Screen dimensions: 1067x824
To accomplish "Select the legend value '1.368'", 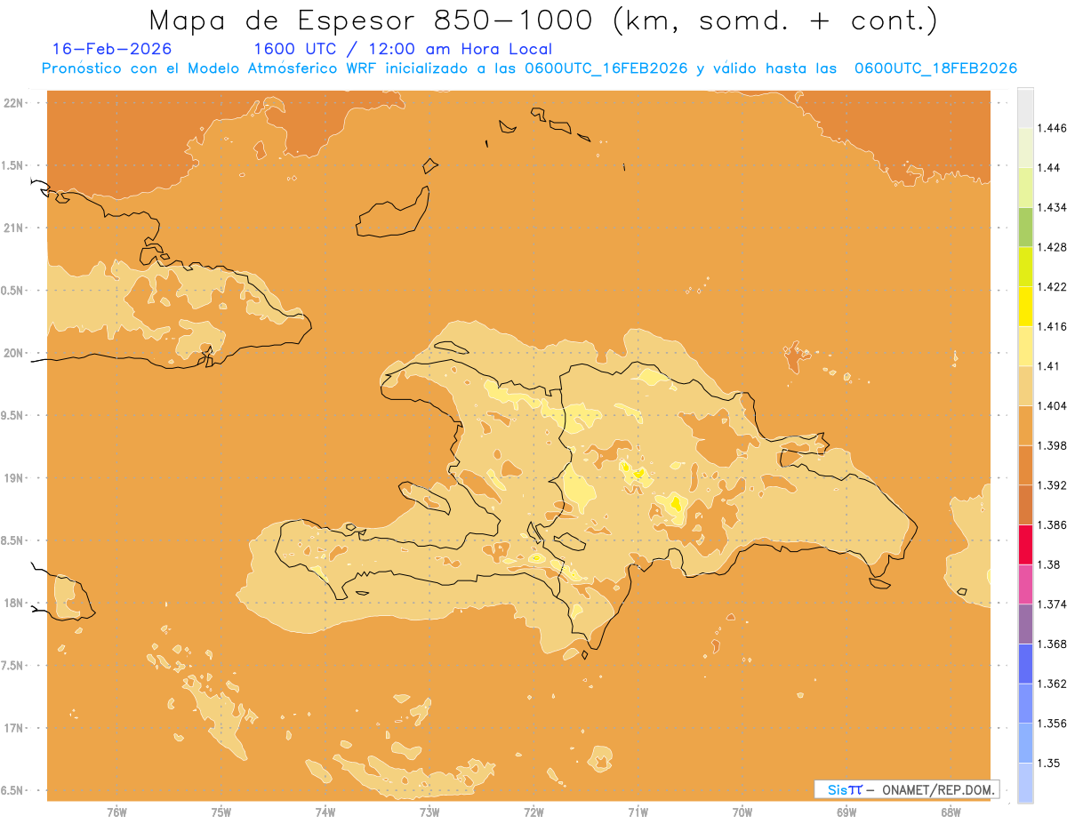I will 1051,644.
